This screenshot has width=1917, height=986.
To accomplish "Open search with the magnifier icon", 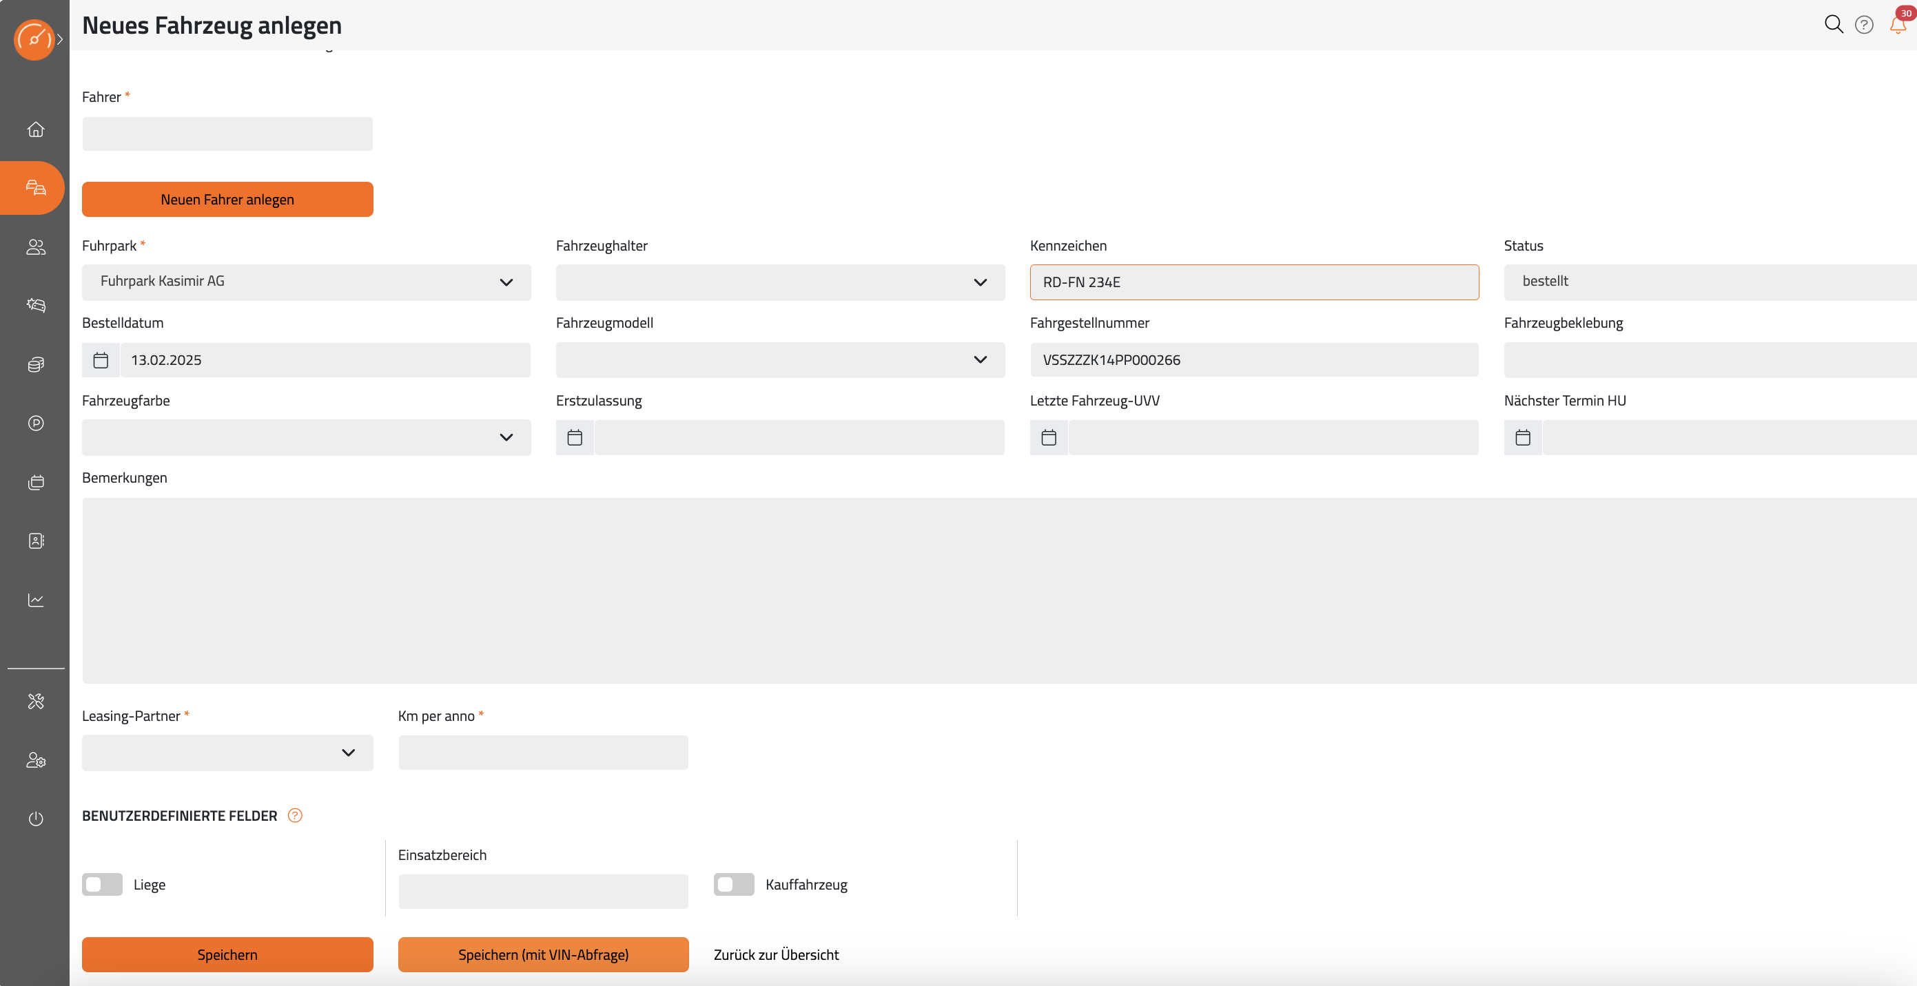I will 1834,25.
